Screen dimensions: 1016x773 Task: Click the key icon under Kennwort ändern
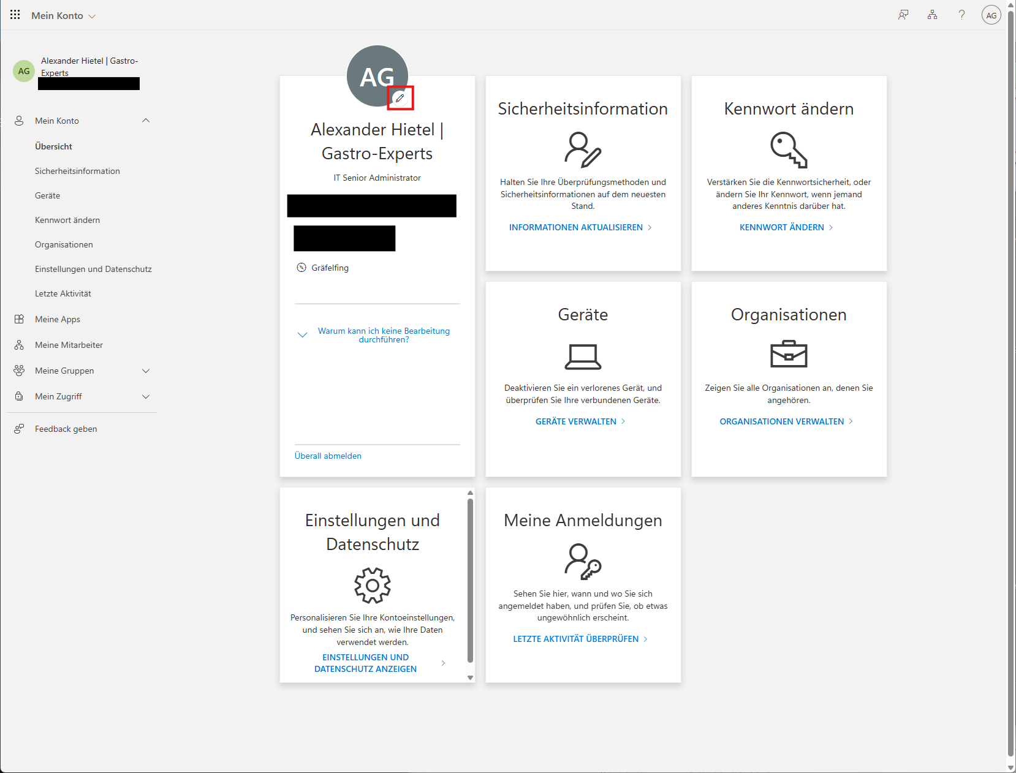click(x=789, y=149)
